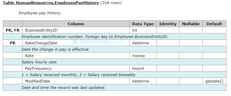Select the Rate column name
The image size is (231, 96).
coord(29,56)
